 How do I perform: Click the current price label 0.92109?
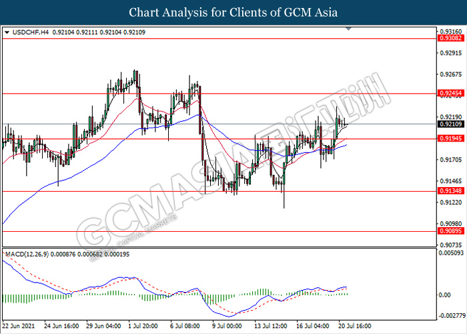tap(451, 124)
